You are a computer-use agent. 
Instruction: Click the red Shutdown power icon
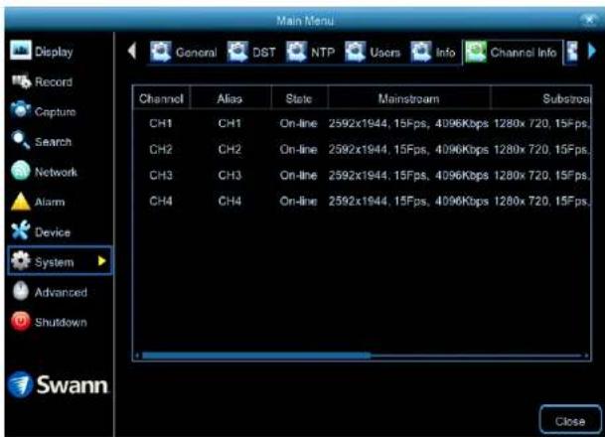(x=21, y=321)
